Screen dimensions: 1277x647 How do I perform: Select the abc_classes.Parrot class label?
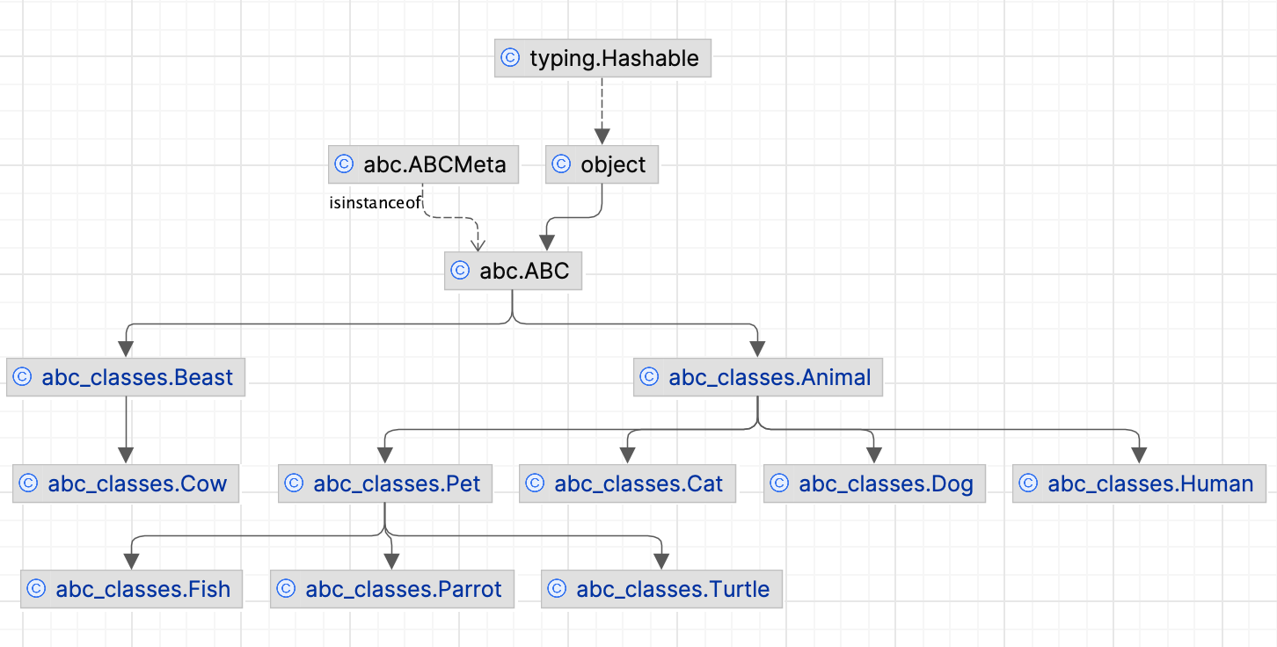tap(404, 589)
